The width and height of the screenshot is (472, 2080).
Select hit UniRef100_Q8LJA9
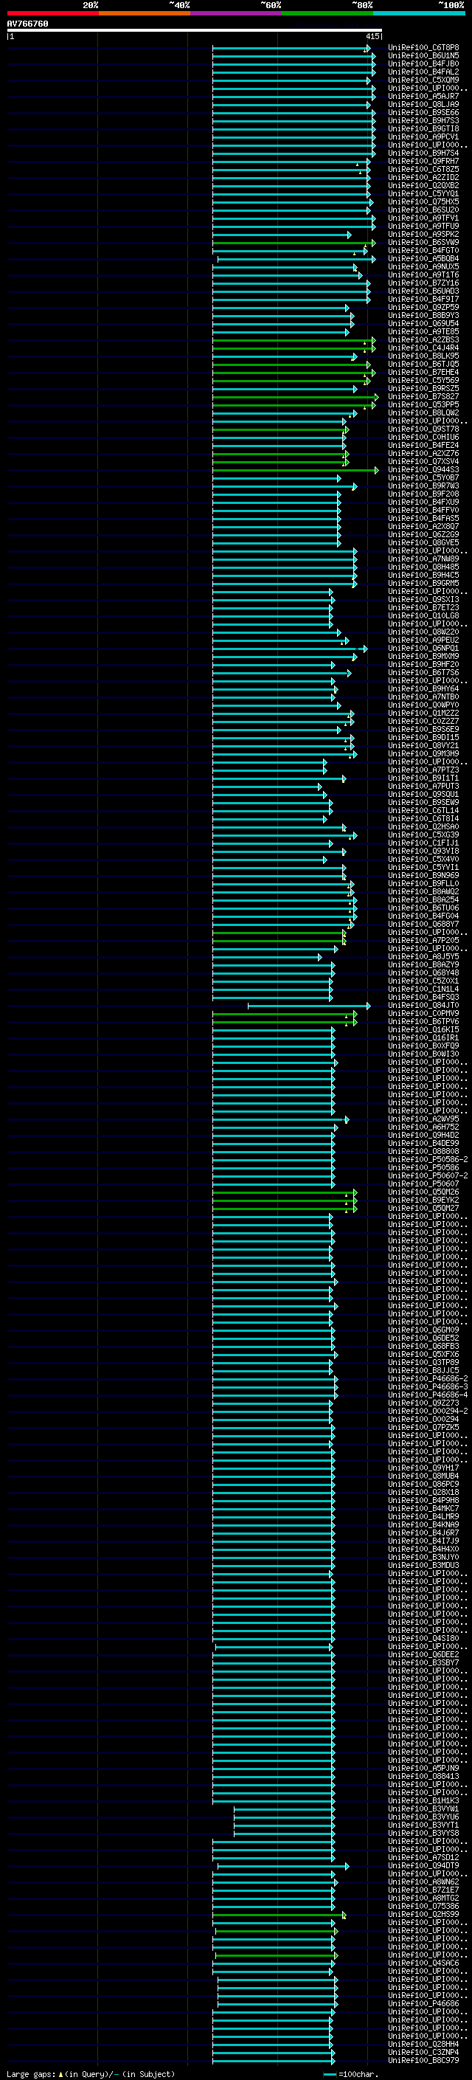(423, 104)
